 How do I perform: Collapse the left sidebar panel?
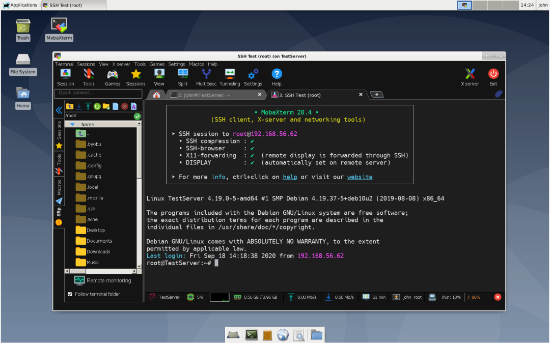pos(59,110)
